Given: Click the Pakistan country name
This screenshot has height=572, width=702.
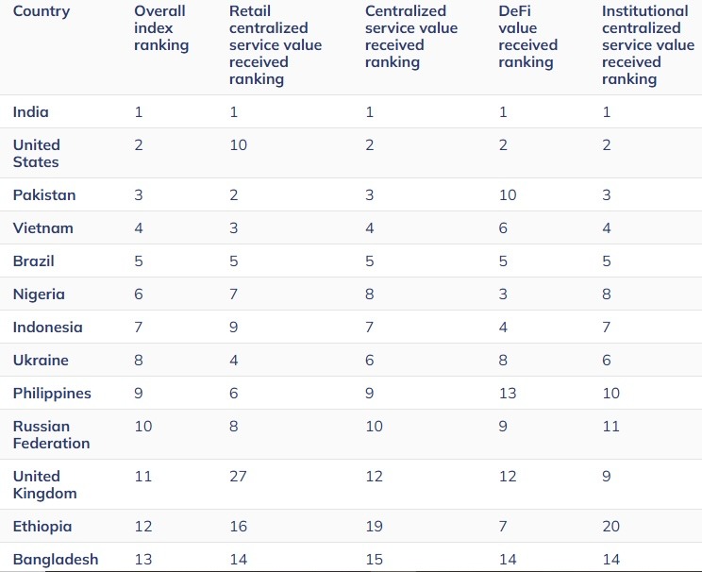Looking at the screenshot, I should click(44, 194).
